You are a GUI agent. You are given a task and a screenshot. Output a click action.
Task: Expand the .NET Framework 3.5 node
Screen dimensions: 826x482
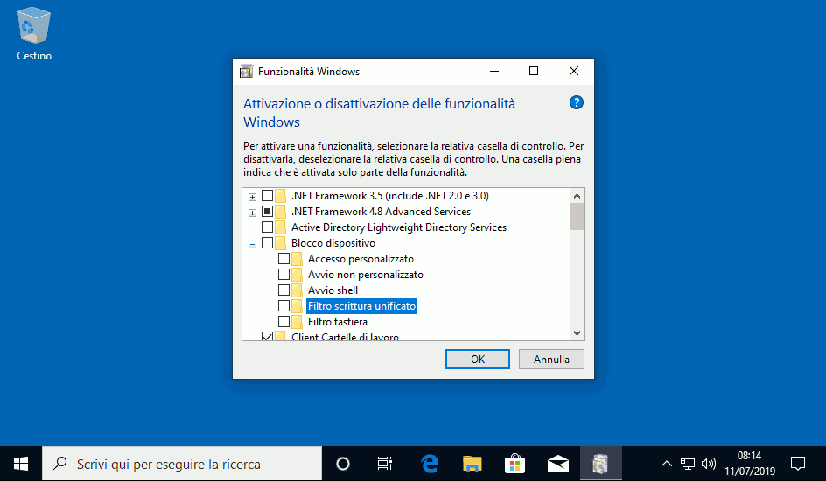(252, 197)
